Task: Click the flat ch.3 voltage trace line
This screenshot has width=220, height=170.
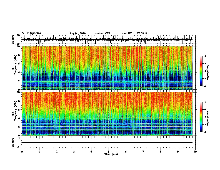Action: (x=107, y=142)
